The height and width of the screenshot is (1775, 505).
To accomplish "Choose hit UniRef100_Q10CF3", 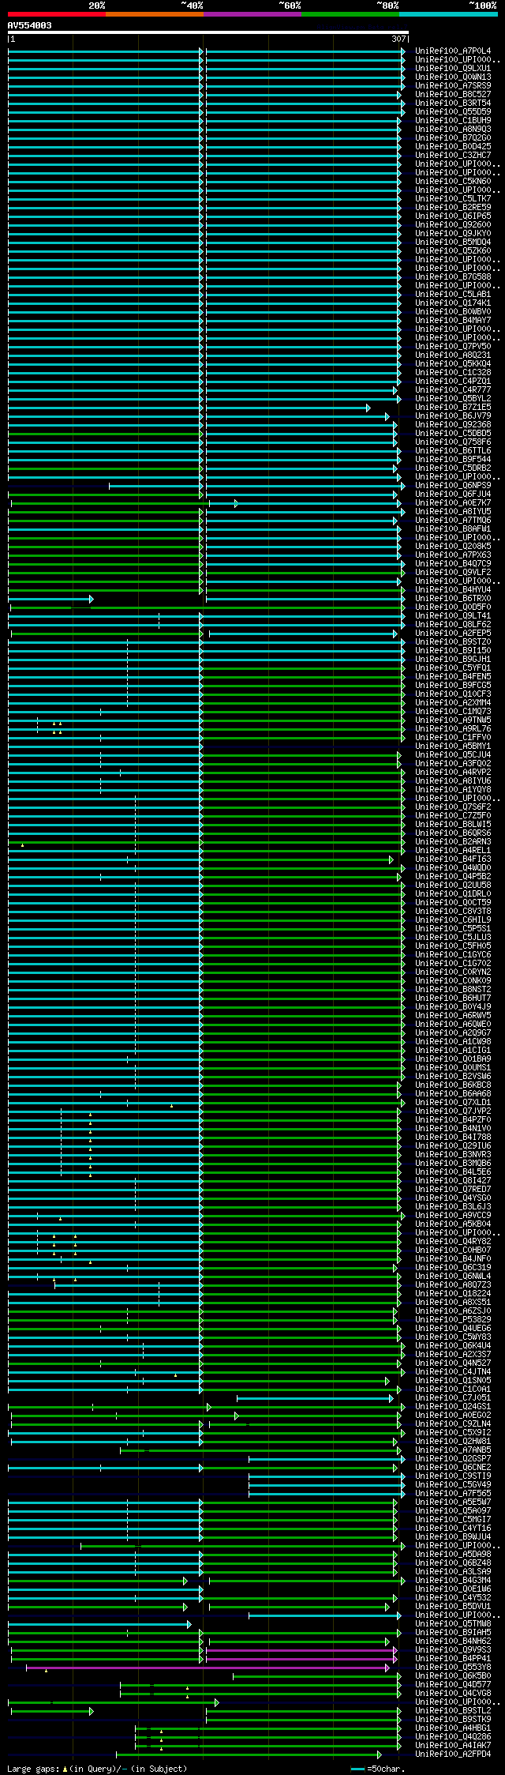I will pyautogui.click(x=453, y=694).
